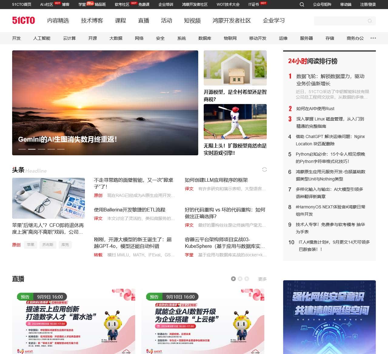Select the second dot control in the 直播 section

(240, 279)
